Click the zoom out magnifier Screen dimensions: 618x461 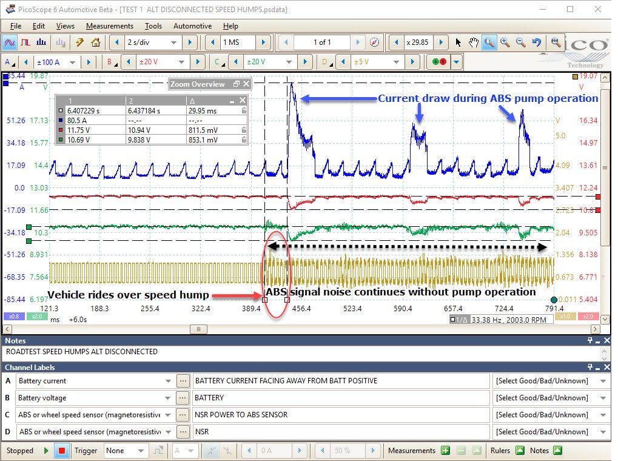pyautogui.click(x=520, y=42)
